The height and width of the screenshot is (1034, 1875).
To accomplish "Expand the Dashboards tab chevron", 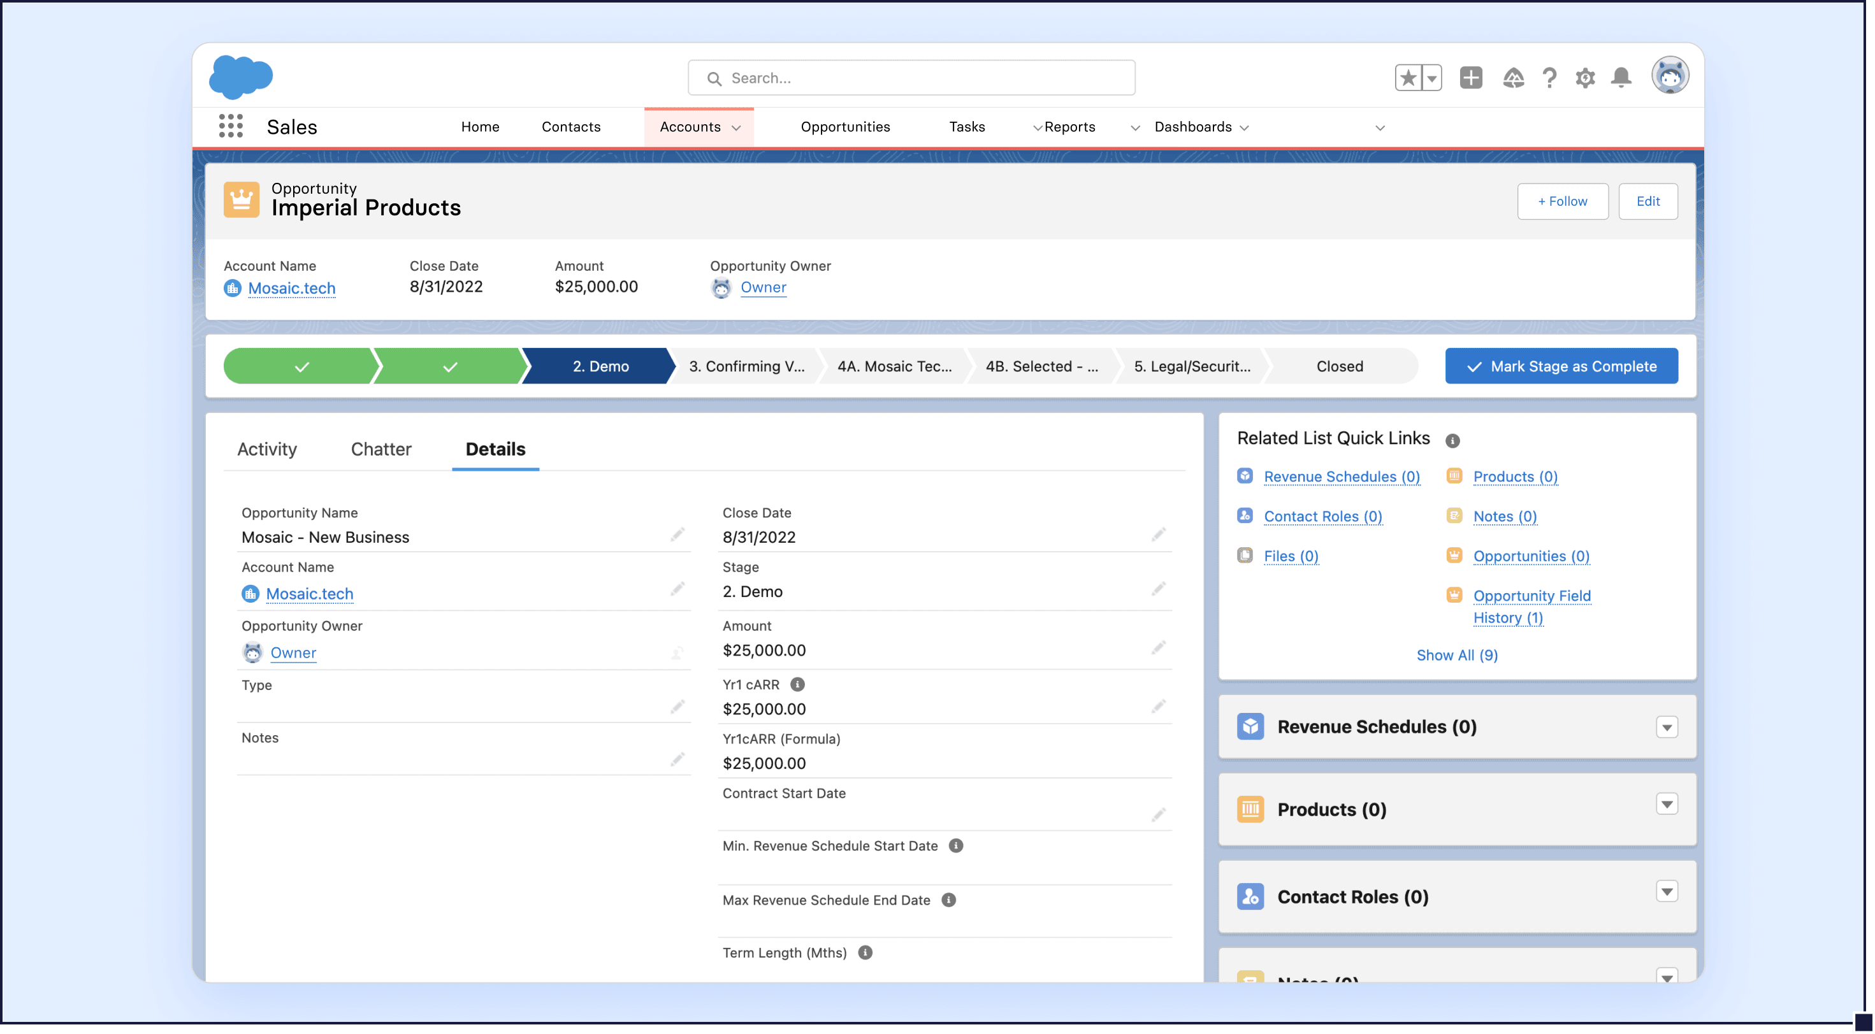I will pos(1244,128).
